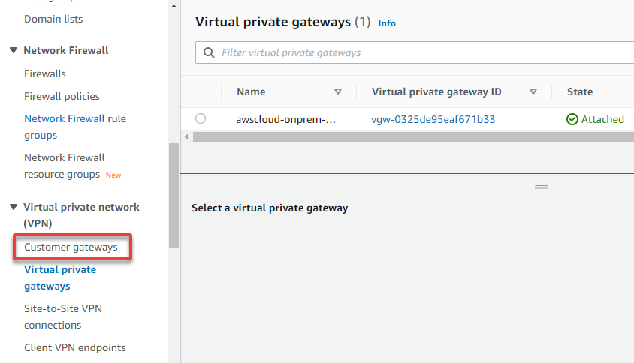Open gateway vgw-0325de95eaf671b33 link

point(433,119)
